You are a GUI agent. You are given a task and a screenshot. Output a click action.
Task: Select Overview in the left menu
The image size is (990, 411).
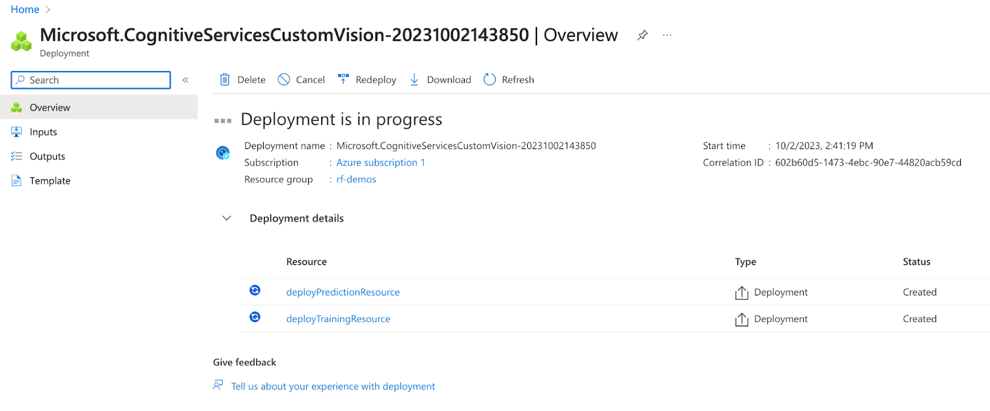[x=99, y=107]
